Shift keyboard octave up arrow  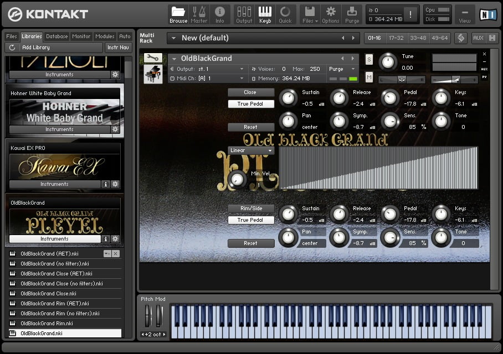pos(164,335)
